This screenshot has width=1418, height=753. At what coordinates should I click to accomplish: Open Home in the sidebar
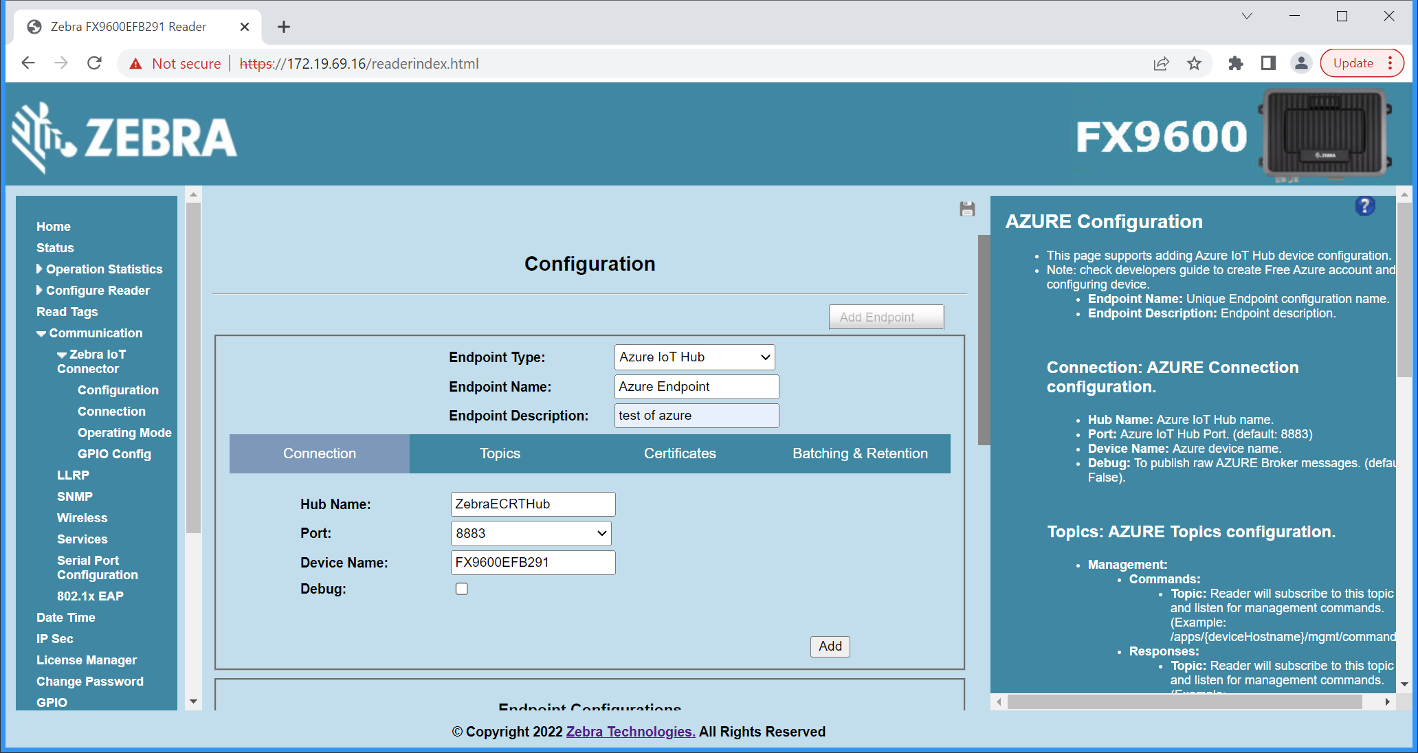click(x=54, y=227)
